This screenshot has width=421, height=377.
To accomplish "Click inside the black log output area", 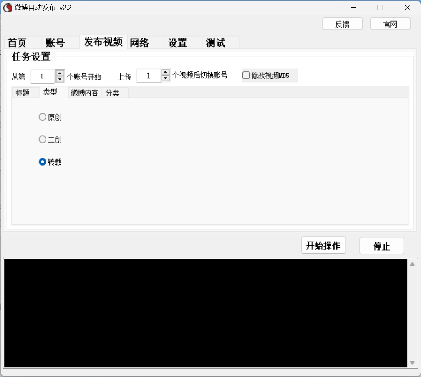I will [206, 313].
